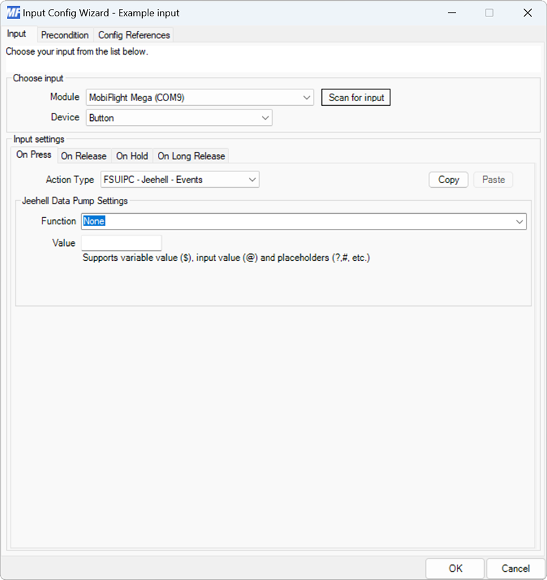
Task: Switch back to the Input tab
Action: [17, 33]
